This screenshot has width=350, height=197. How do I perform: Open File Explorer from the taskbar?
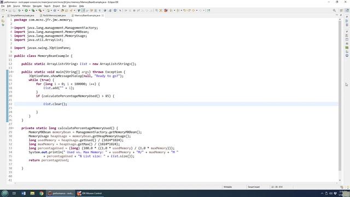32,193
